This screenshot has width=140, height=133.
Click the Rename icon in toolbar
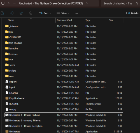[12, 13]
